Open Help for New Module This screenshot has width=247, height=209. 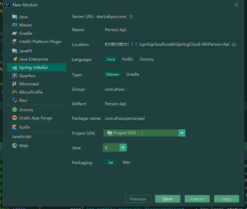226,199
